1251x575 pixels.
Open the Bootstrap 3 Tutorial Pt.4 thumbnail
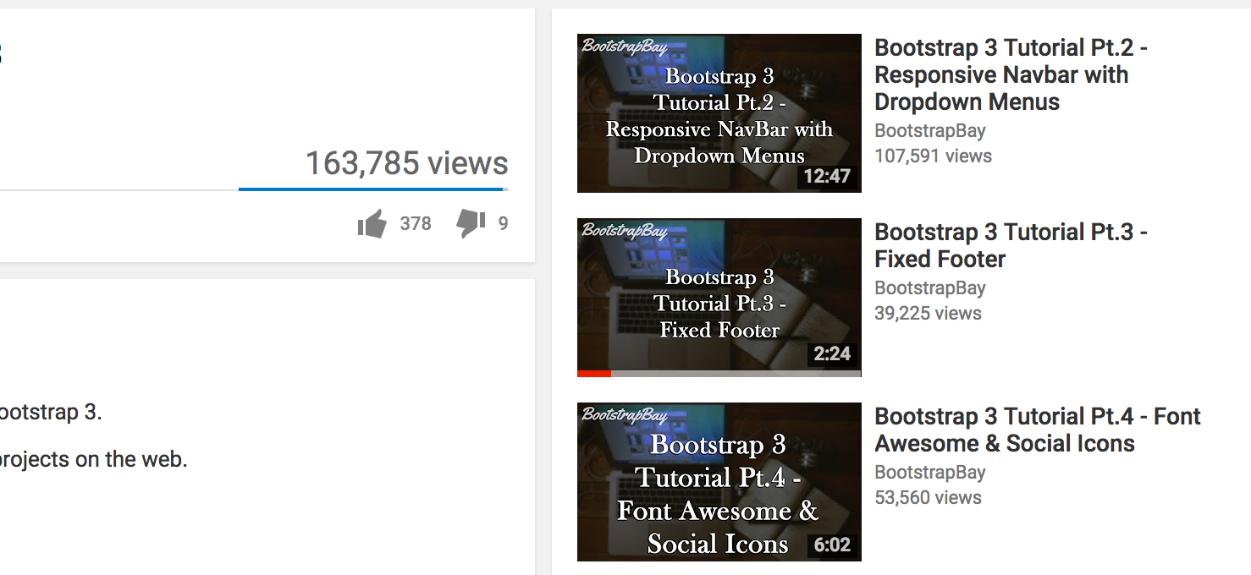(719, 482)
